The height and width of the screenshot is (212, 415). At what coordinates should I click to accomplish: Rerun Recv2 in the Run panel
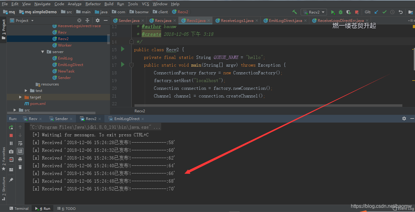[11, 127]
